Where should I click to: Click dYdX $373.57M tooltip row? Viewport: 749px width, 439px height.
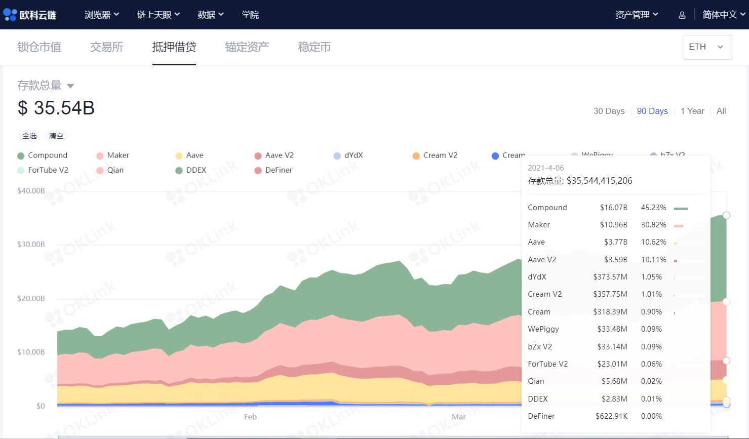pyautogui.click(x=616, y=277)
